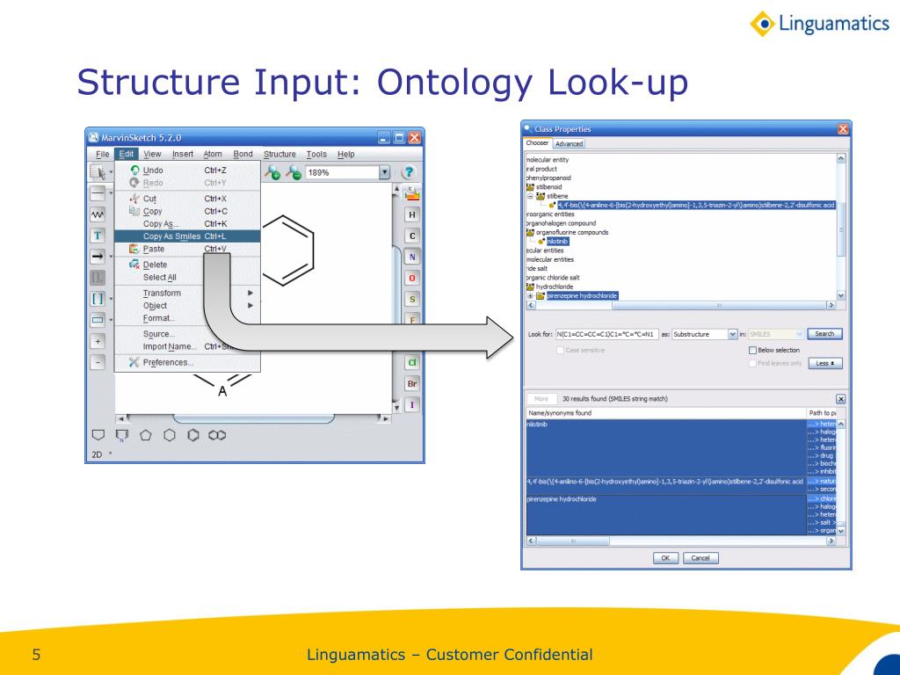
Task: Pick the chlorine Cl atom button
Action: pos(411,363)
